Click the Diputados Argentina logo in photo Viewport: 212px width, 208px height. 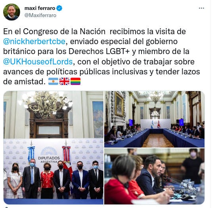[x=49, y=155]
